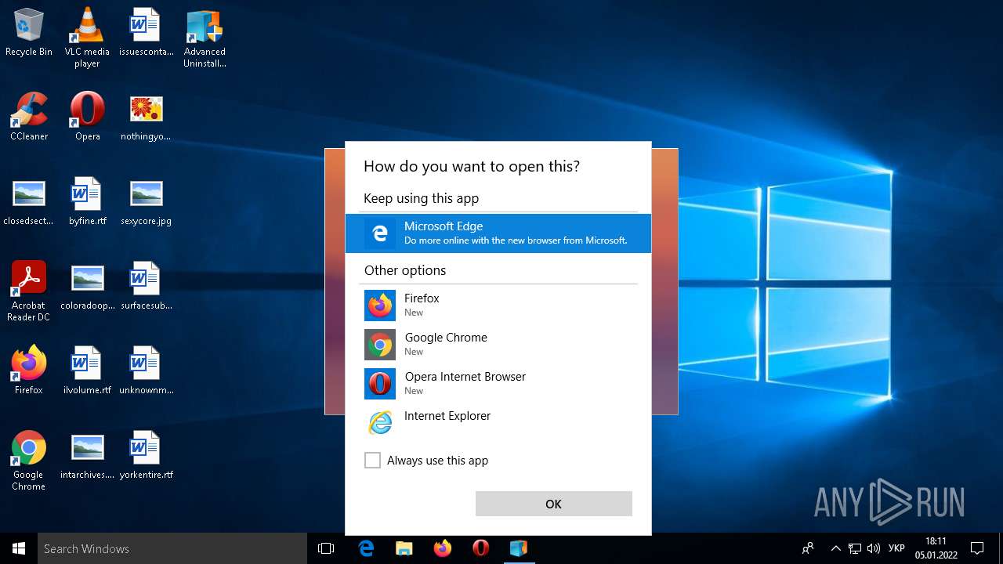Viewport: 1003px width, 564px height.
Task: Open Task View from taskbar
Action: (x=326, y=548)
